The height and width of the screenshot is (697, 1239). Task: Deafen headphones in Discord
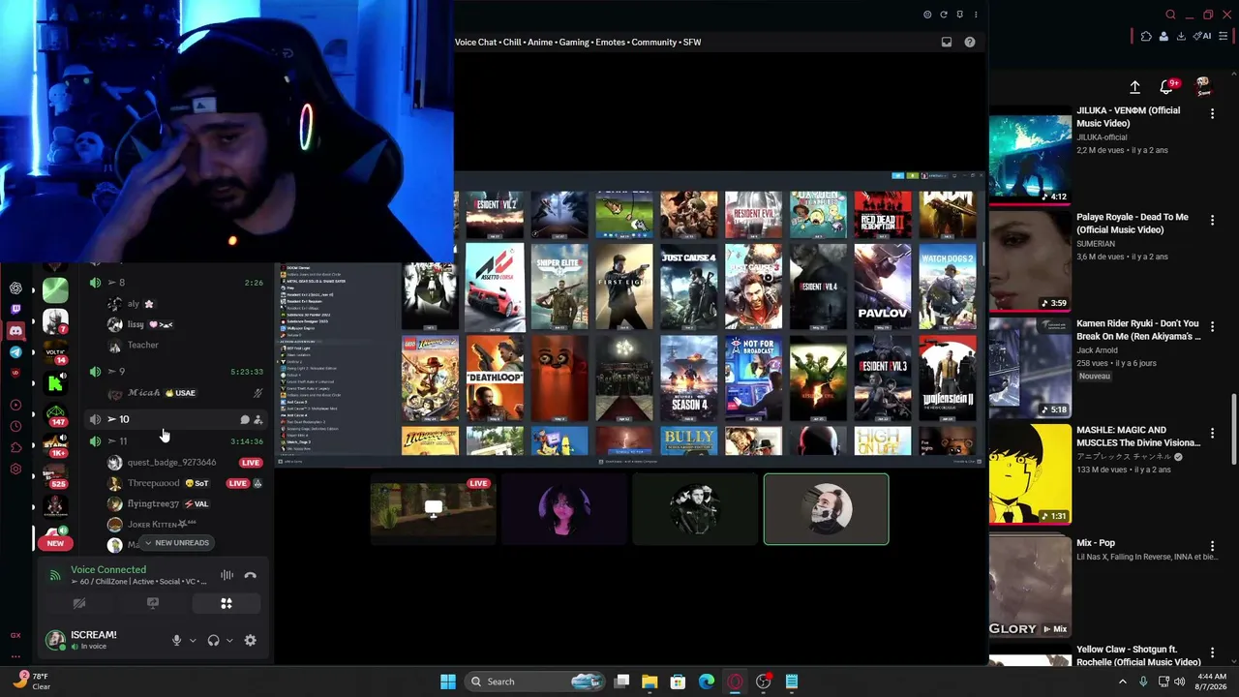point(213,640)
